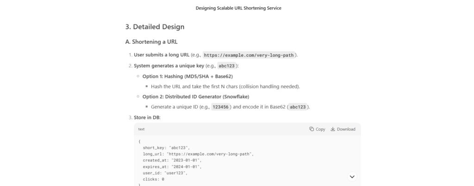Click the inline code 123456

[221, 107]
